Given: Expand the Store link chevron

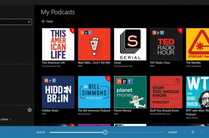Looking at the screenshot, I should pyautogui.click(x=10, y=119).
